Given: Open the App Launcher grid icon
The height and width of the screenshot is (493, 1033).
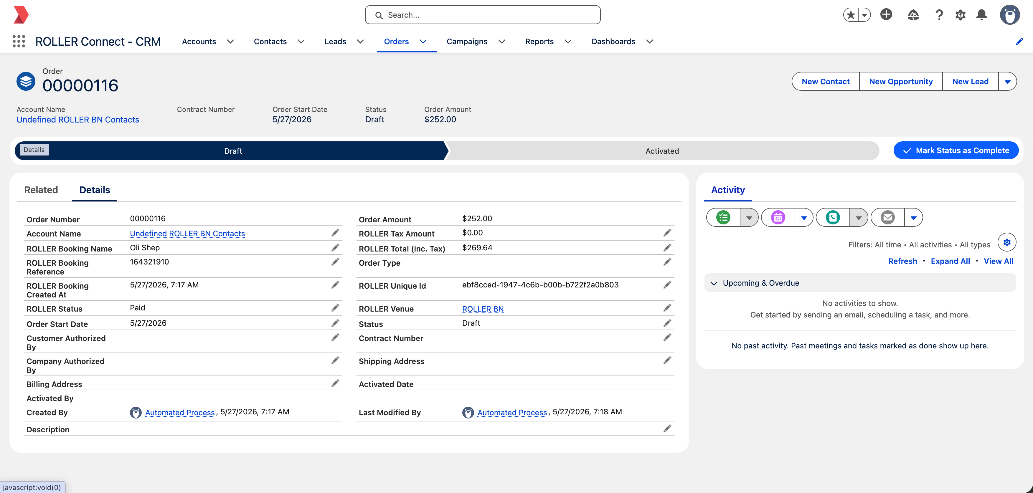Looking at the screenshot, I should point(19,41).
